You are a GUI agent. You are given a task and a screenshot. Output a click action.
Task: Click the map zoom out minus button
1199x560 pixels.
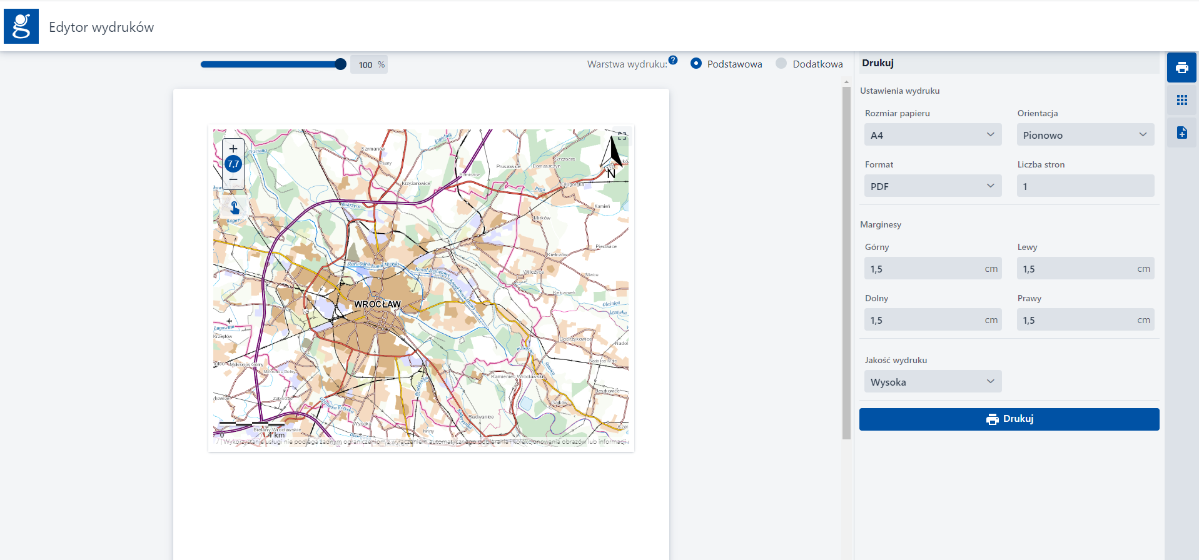(233, 180)
